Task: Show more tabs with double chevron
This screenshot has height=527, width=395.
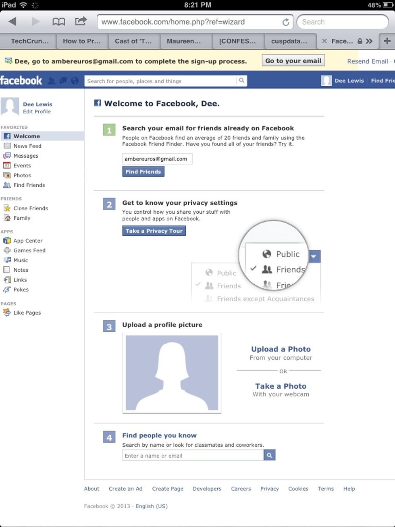Action: [x=369, y=41]
